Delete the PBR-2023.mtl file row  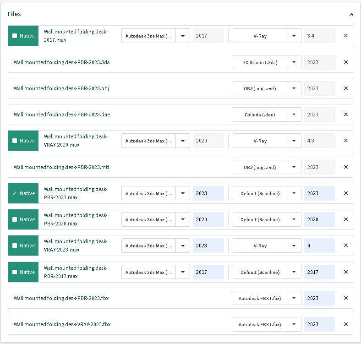coord(345,167)
